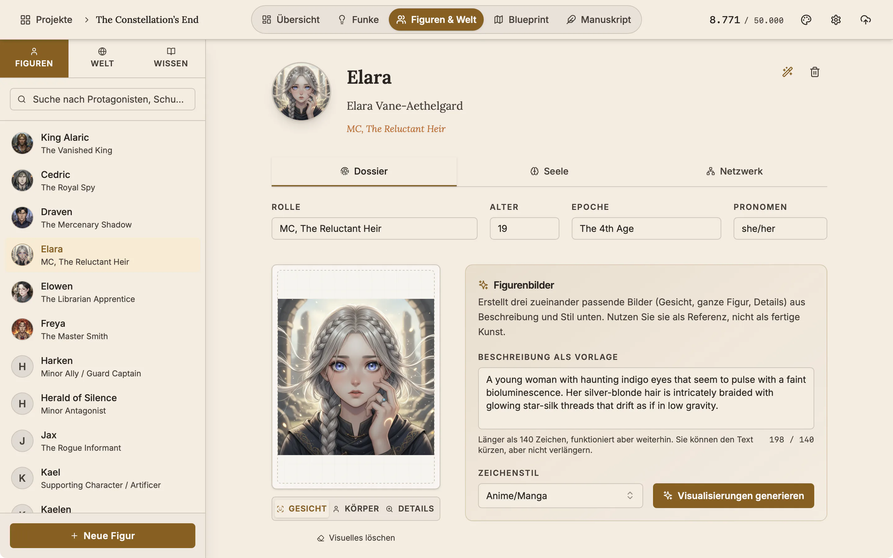
Task: Click Visuelles löschen link
Action: click(356, 538)
